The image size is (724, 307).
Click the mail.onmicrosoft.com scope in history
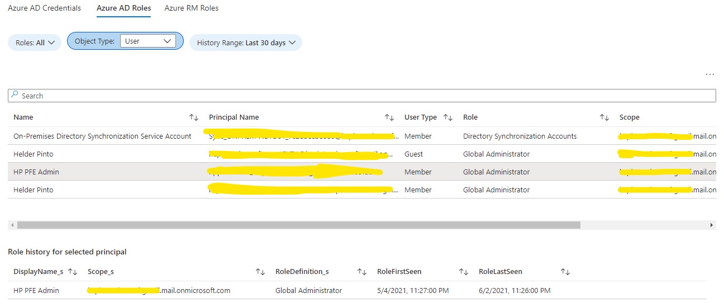[159, 290]
